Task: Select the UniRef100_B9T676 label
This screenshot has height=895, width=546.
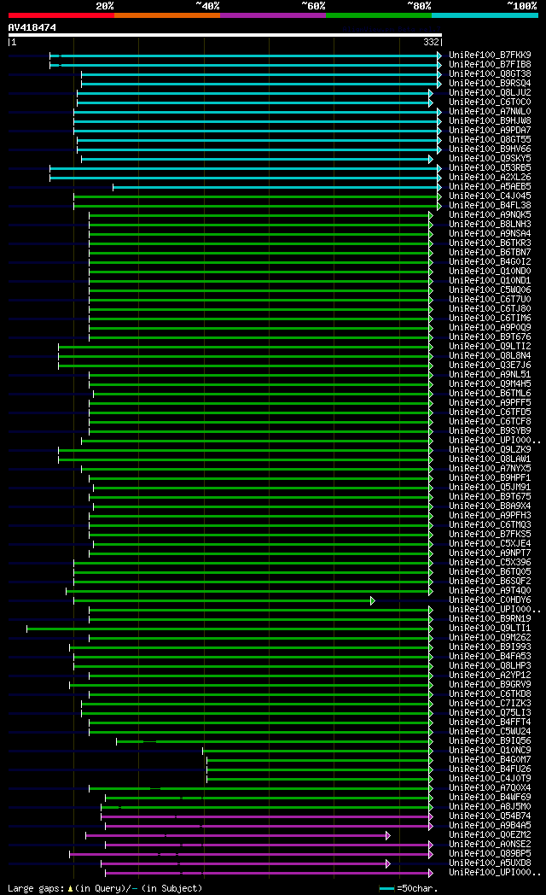Action: (490, 337)
